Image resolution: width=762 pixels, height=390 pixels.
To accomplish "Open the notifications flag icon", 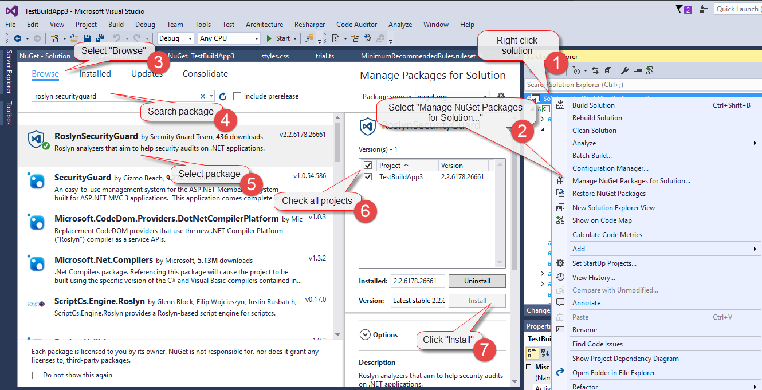I will 680,9.
